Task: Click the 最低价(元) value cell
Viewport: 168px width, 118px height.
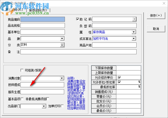Action: point(129,110)
